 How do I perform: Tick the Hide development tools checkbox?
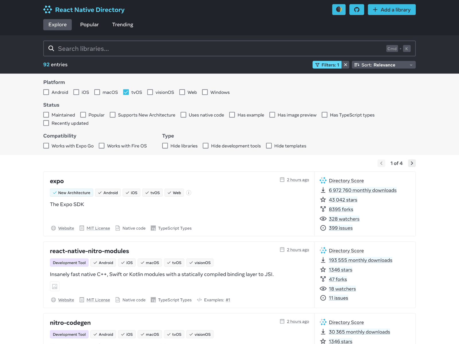click(x=206, y=146)
